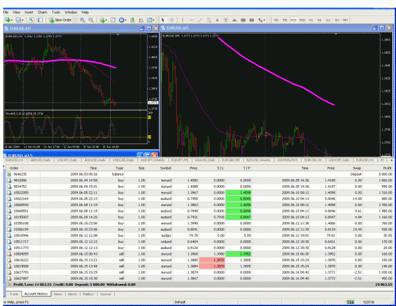The image size is (396, 306).
Task: Open the Journal terminal tab
Action: click(x=106, y=294)
